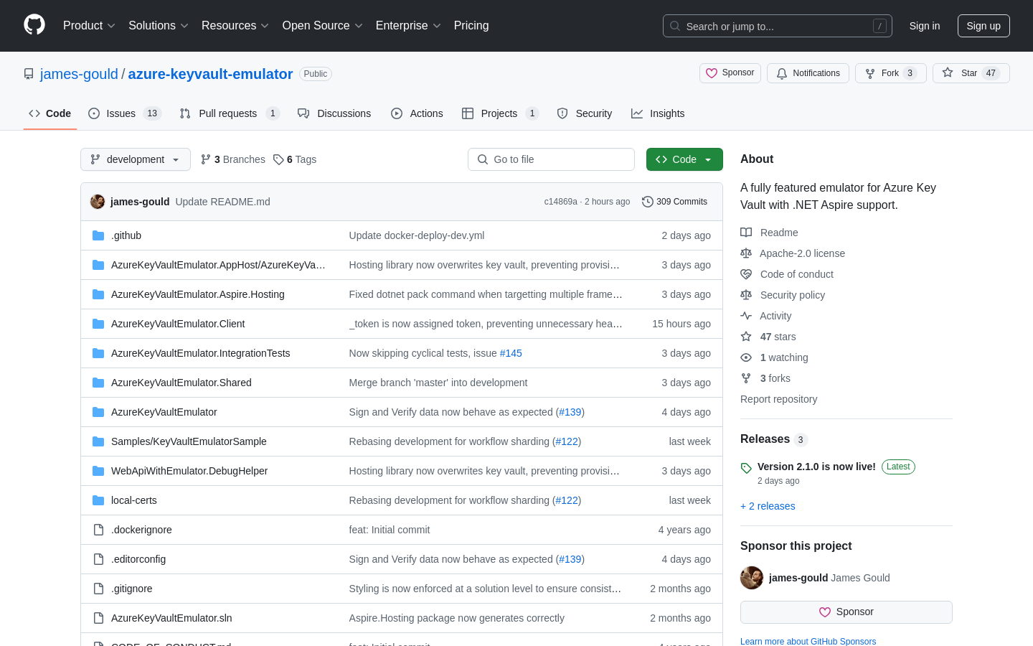Open the Actions tab

417,113
